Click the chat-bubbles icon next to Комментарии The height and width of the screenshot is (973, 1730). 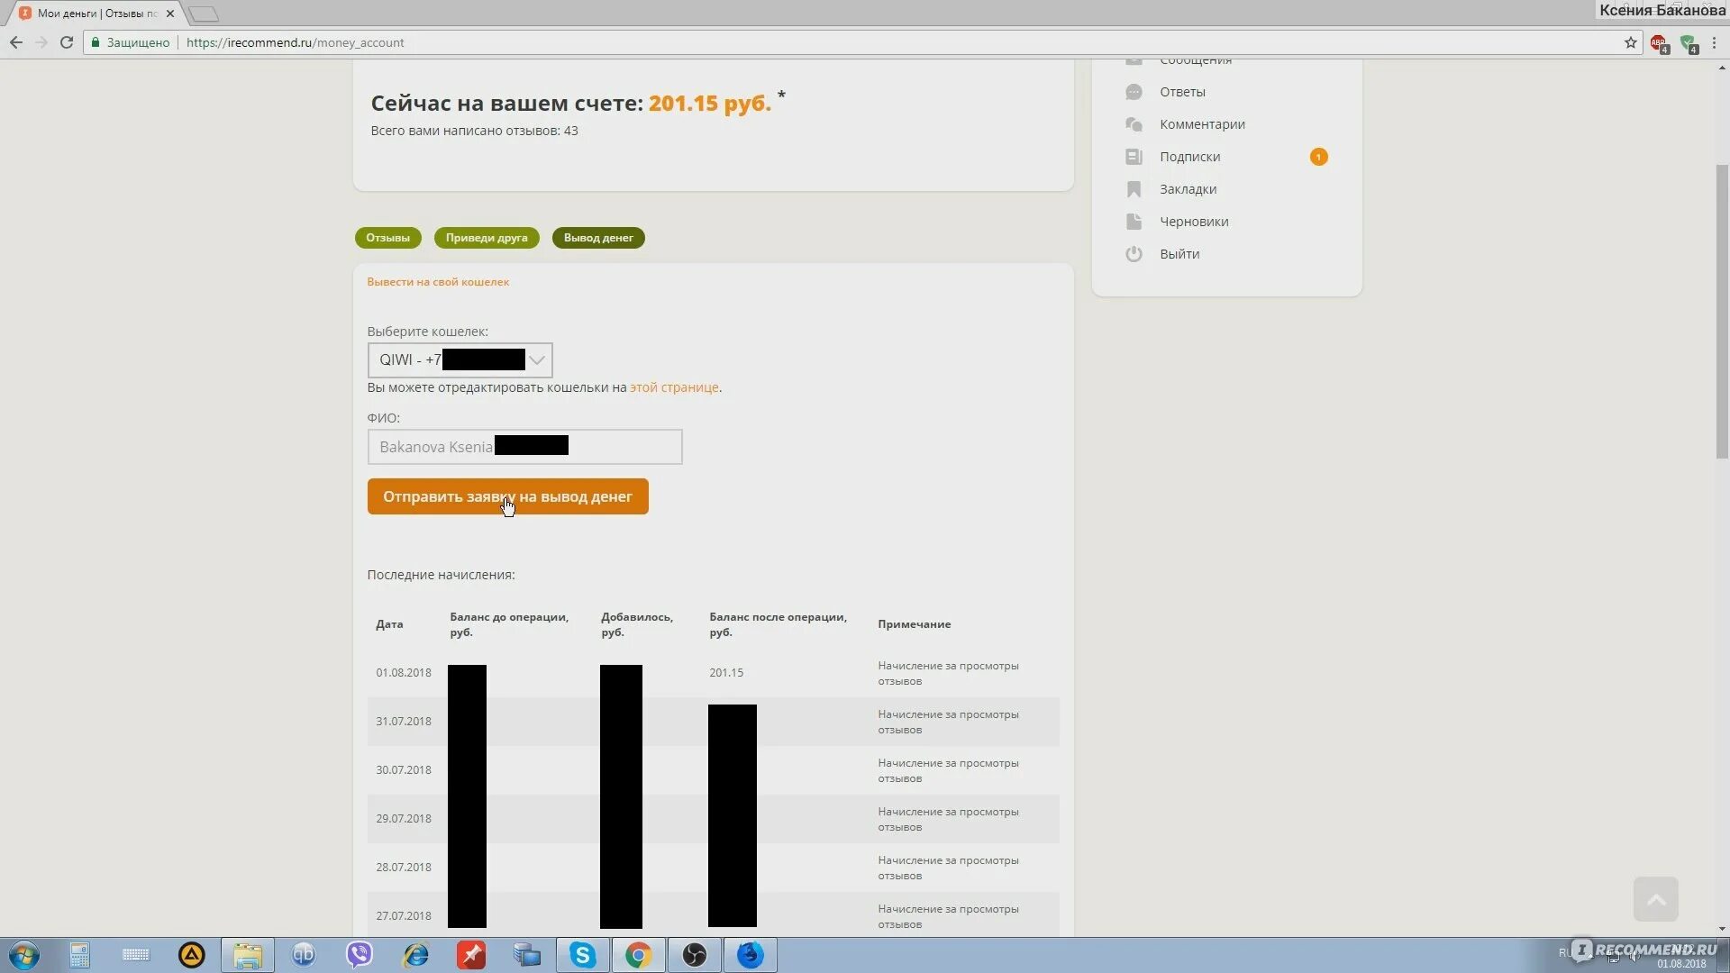[x=1134, y=124]
